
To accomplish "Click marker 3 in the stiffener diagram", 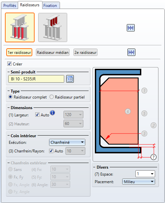I will (x=144, y=134).
